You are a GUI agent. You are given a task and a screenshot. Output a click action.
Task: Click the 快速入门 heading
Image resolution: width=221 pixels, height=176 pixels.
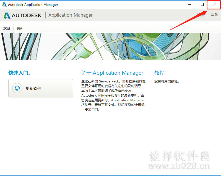[19, 73]
